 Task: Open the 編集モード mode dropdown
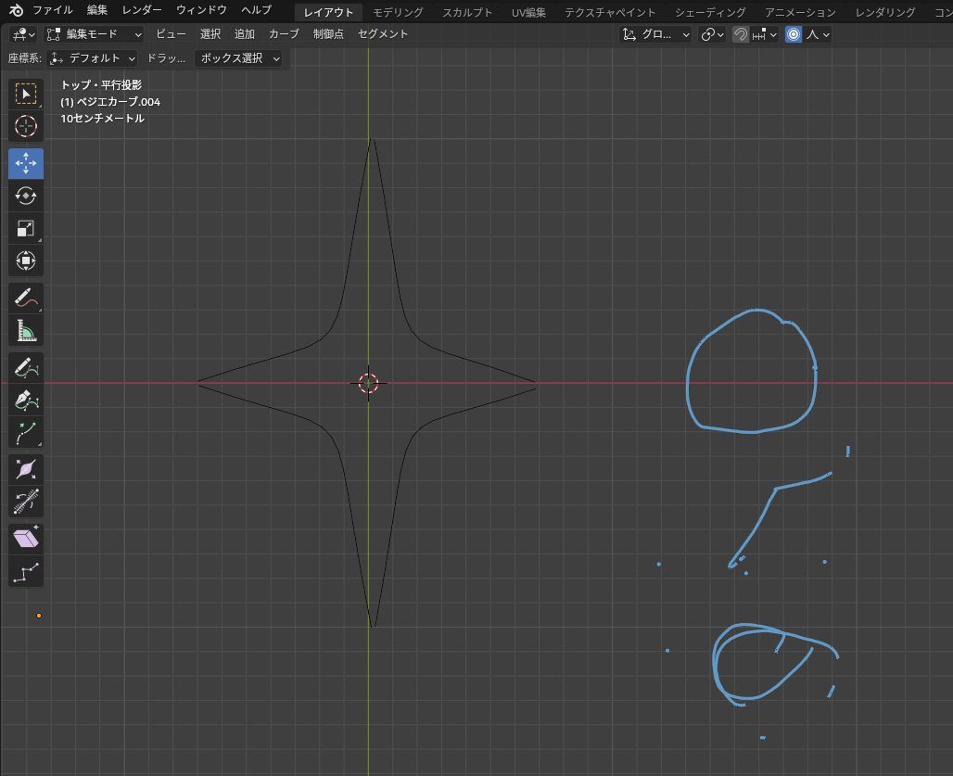95,34
